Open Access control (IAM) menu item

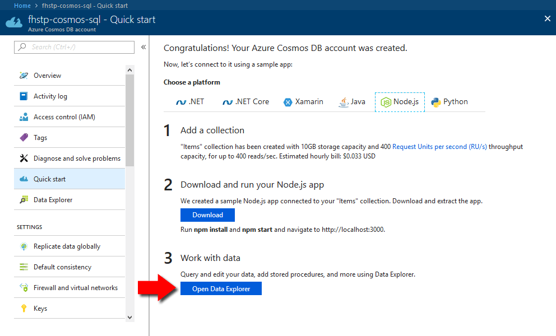click(69, 117)
